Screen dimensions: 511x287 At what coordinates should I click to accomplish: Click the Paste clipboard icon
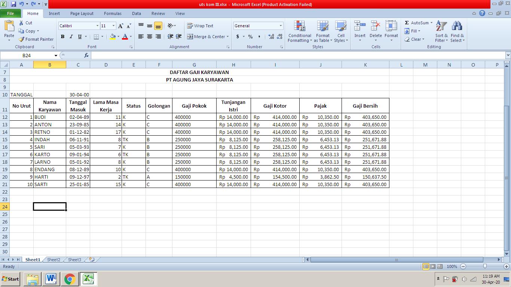click(9, 26)
